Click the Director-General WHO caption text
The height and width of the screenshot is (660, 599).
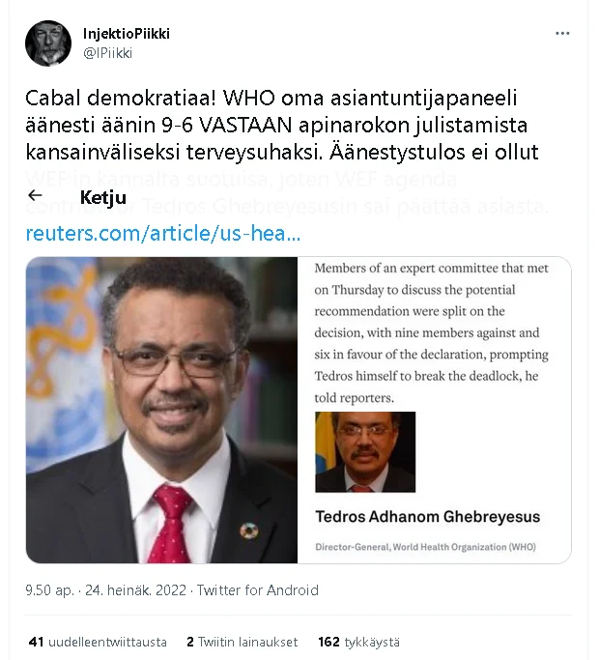tap(425, 547)
